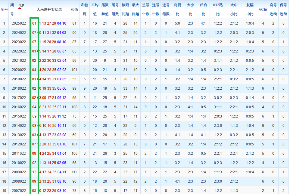Click the red 排序 sort arrow icon

tap(20, 8)
